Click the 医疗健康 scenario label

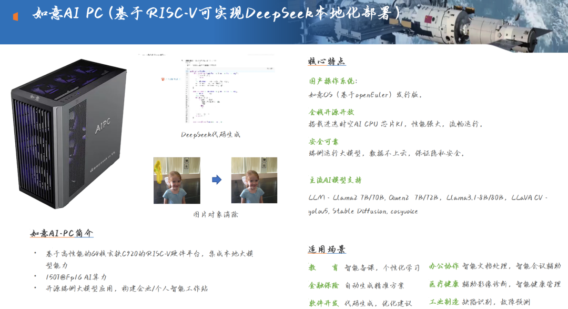point(443,284)
